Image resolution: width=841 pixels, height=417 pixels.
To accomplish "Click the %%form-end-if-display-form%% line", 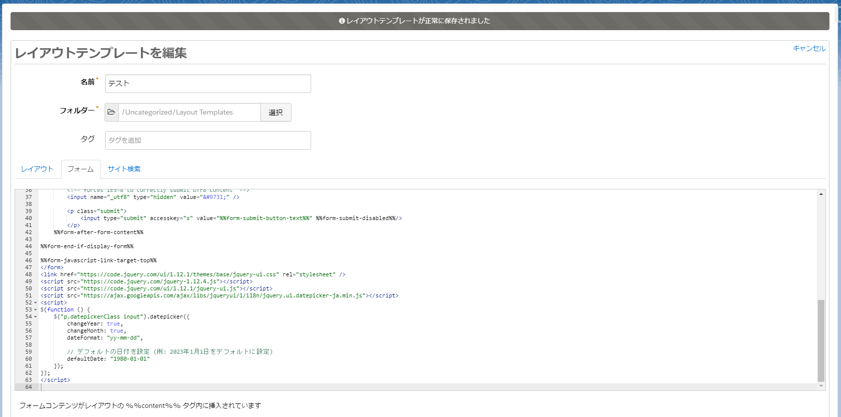I will (x=87, y=246).
